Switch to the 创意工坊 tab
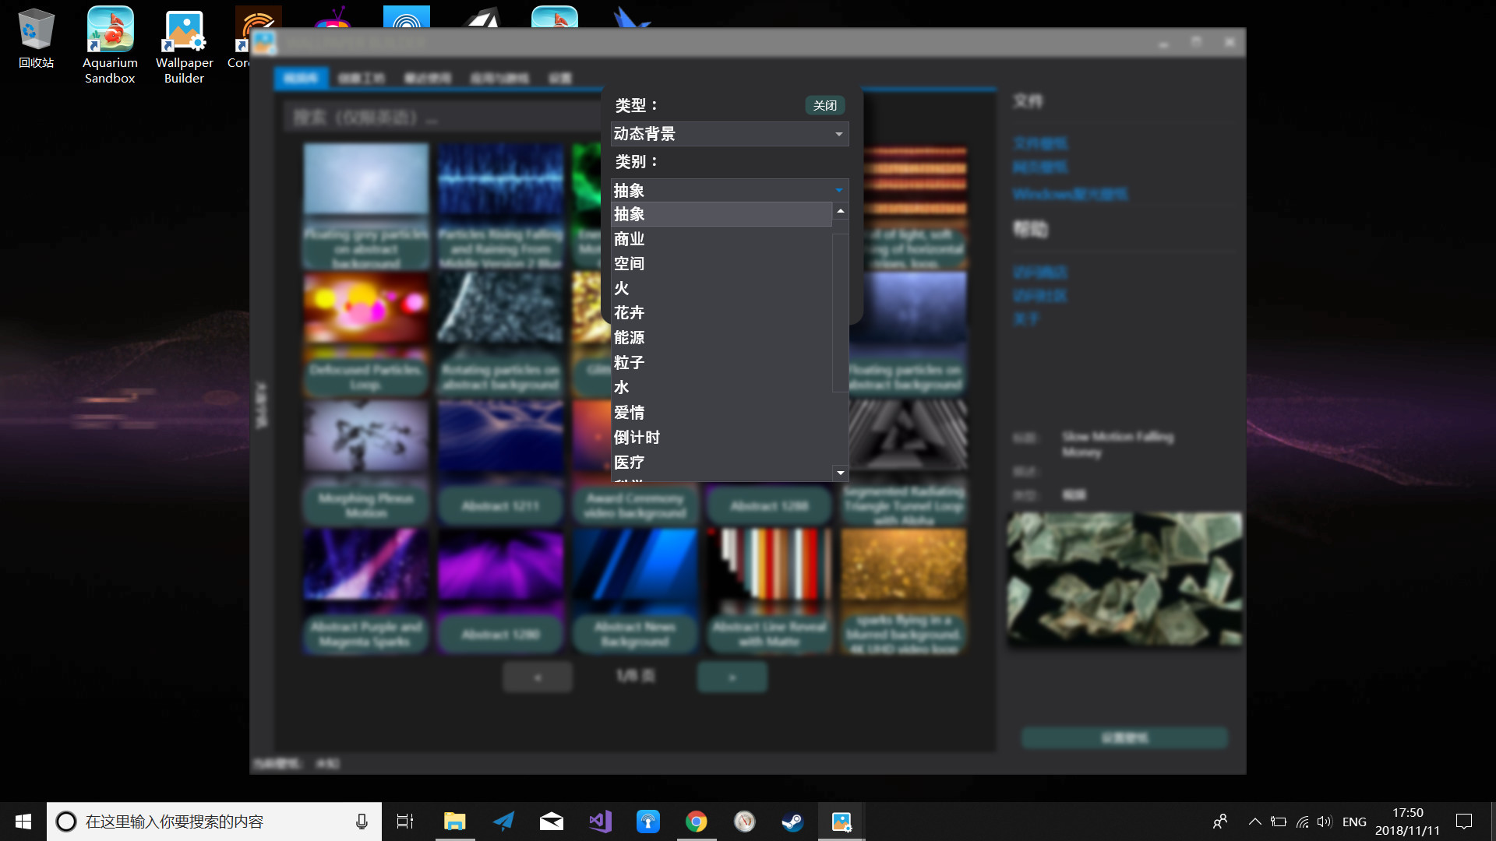The width and height of the screenshot is (1496, 841). point(360,77)
